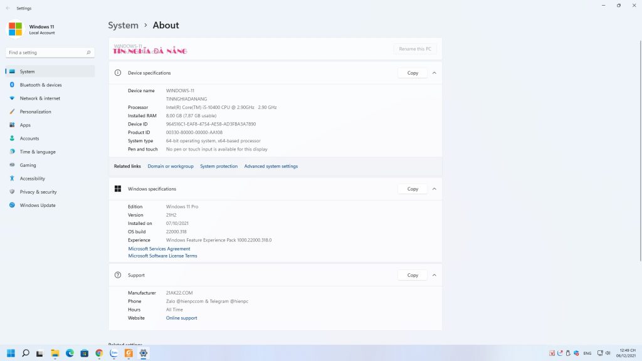Click the Windows Security tray icon
This screenshot has width=642, height=361.
click(577, 353)
